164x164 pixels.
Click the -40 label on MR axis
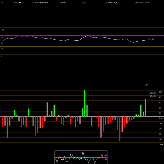160,129
